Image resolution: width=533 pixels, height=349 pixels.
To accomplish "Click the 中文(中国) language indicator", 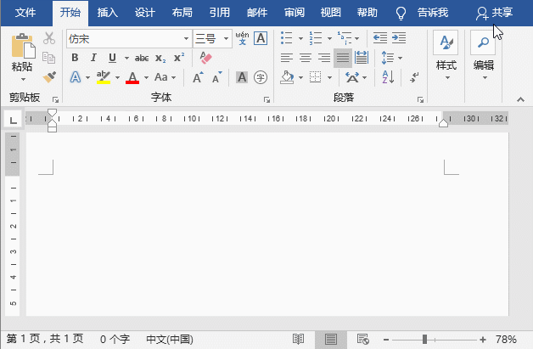I will [170, 339].
